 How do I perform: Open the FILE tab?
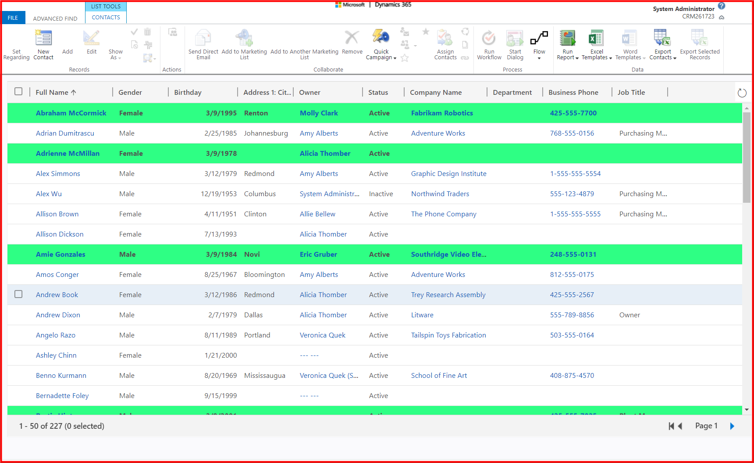tap(13, 18)
